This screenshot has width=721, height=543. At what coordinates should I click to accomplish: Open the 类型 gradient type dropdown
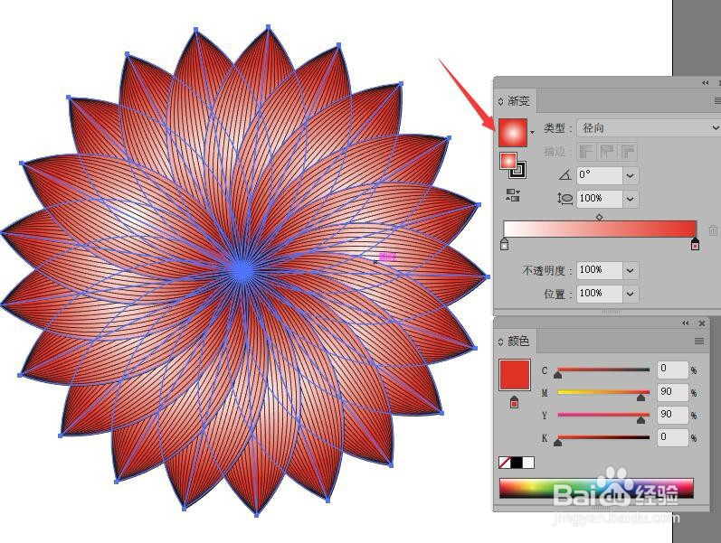pyautogui.click(x=649, y=127)
